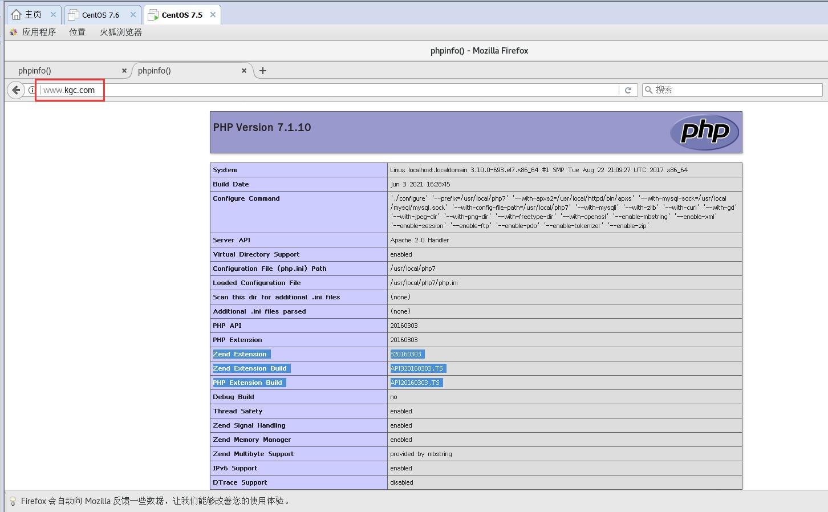
Task: Click the provided by mbstring value
Action: point(421,454)
